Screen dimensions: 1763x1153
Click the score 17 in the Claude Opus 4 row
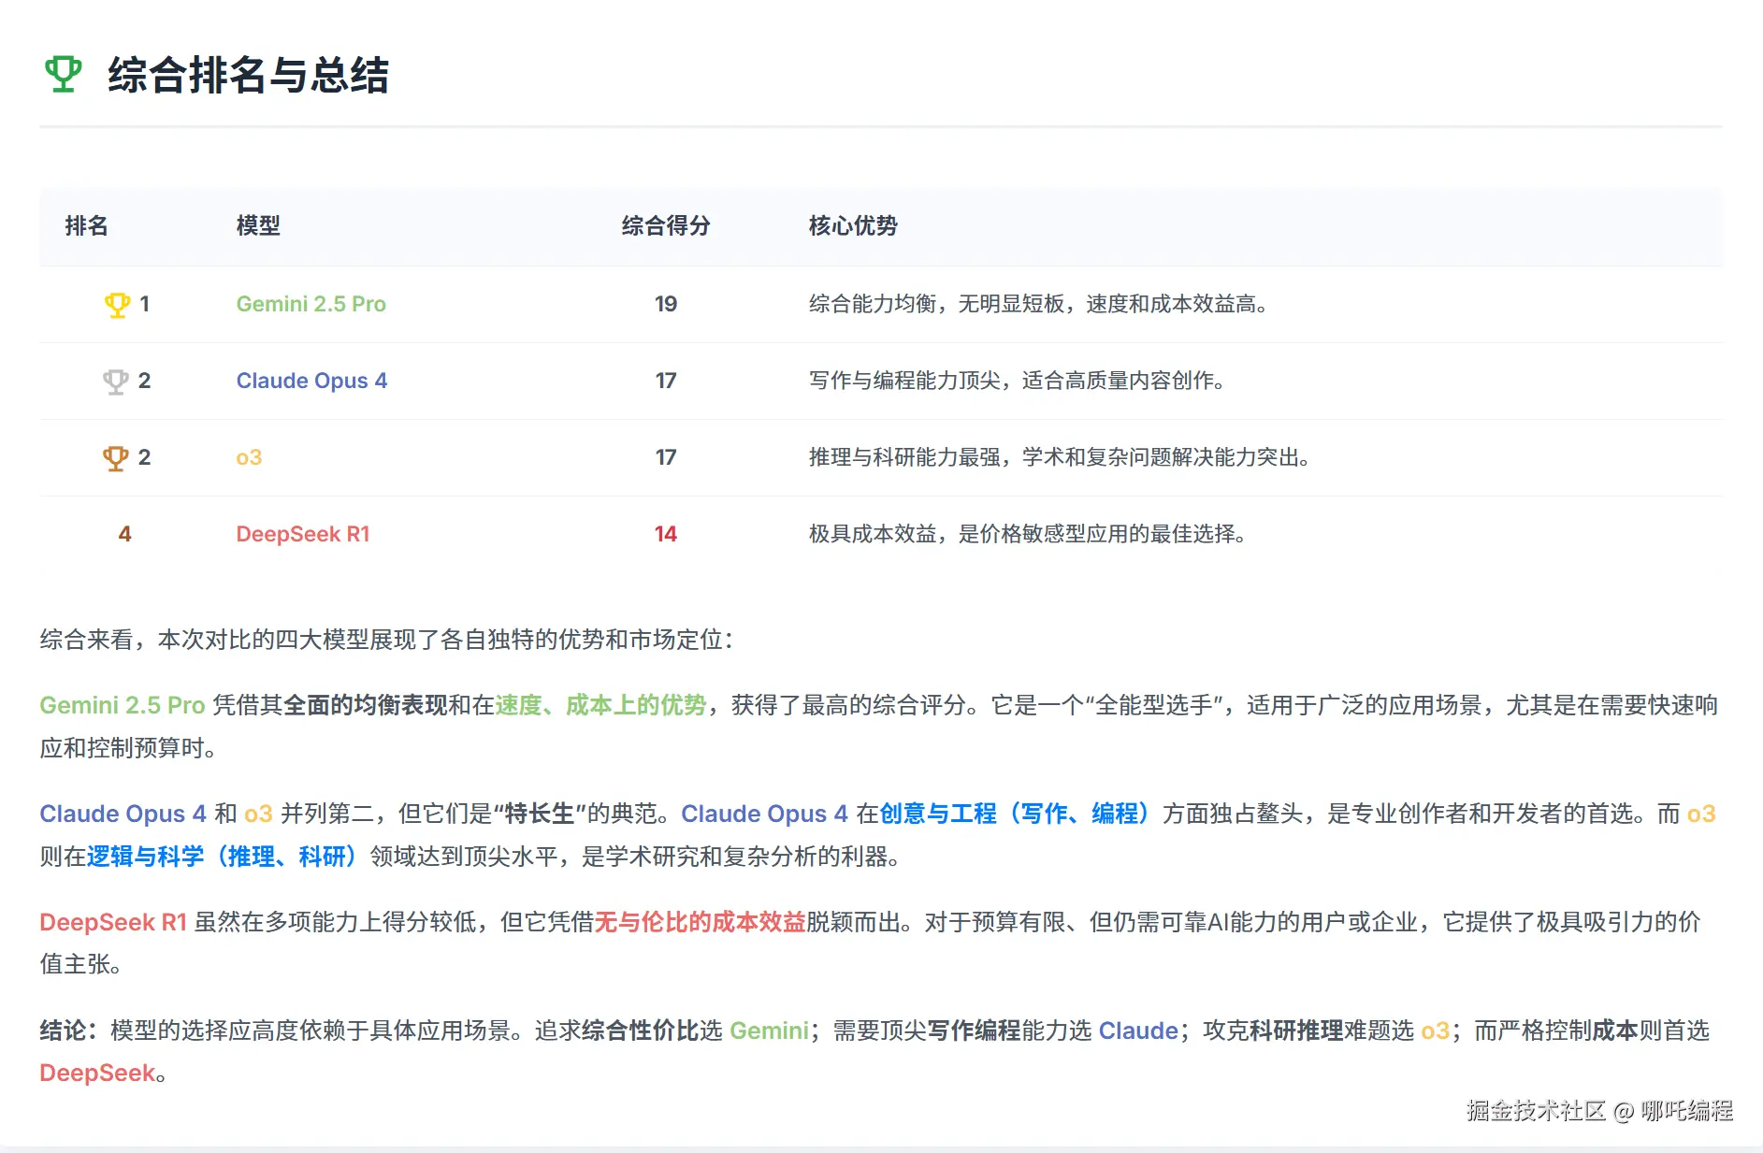666,381
